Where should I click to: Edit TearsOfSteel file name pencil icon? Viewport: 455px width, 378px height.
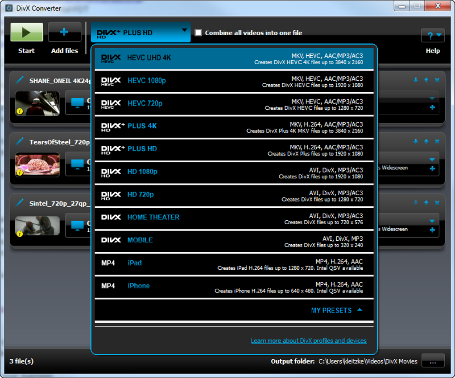click(20, 141)
